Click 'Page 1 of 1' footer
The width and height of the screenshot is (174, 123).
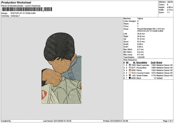168,121
